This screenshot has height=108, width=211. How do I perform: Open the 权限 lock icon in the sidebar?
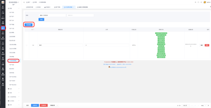click(x=3, y=69)
